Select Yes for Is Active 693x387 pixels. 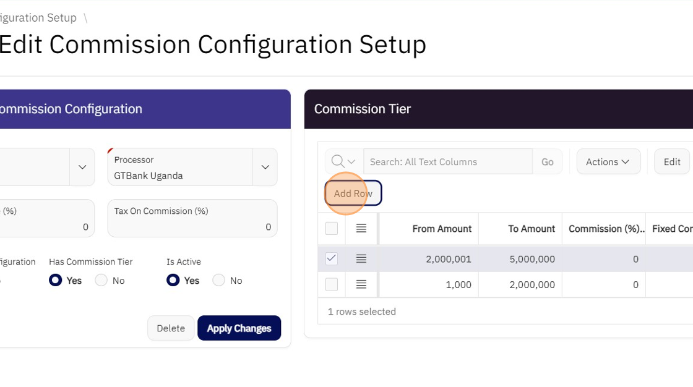[173, 281]
